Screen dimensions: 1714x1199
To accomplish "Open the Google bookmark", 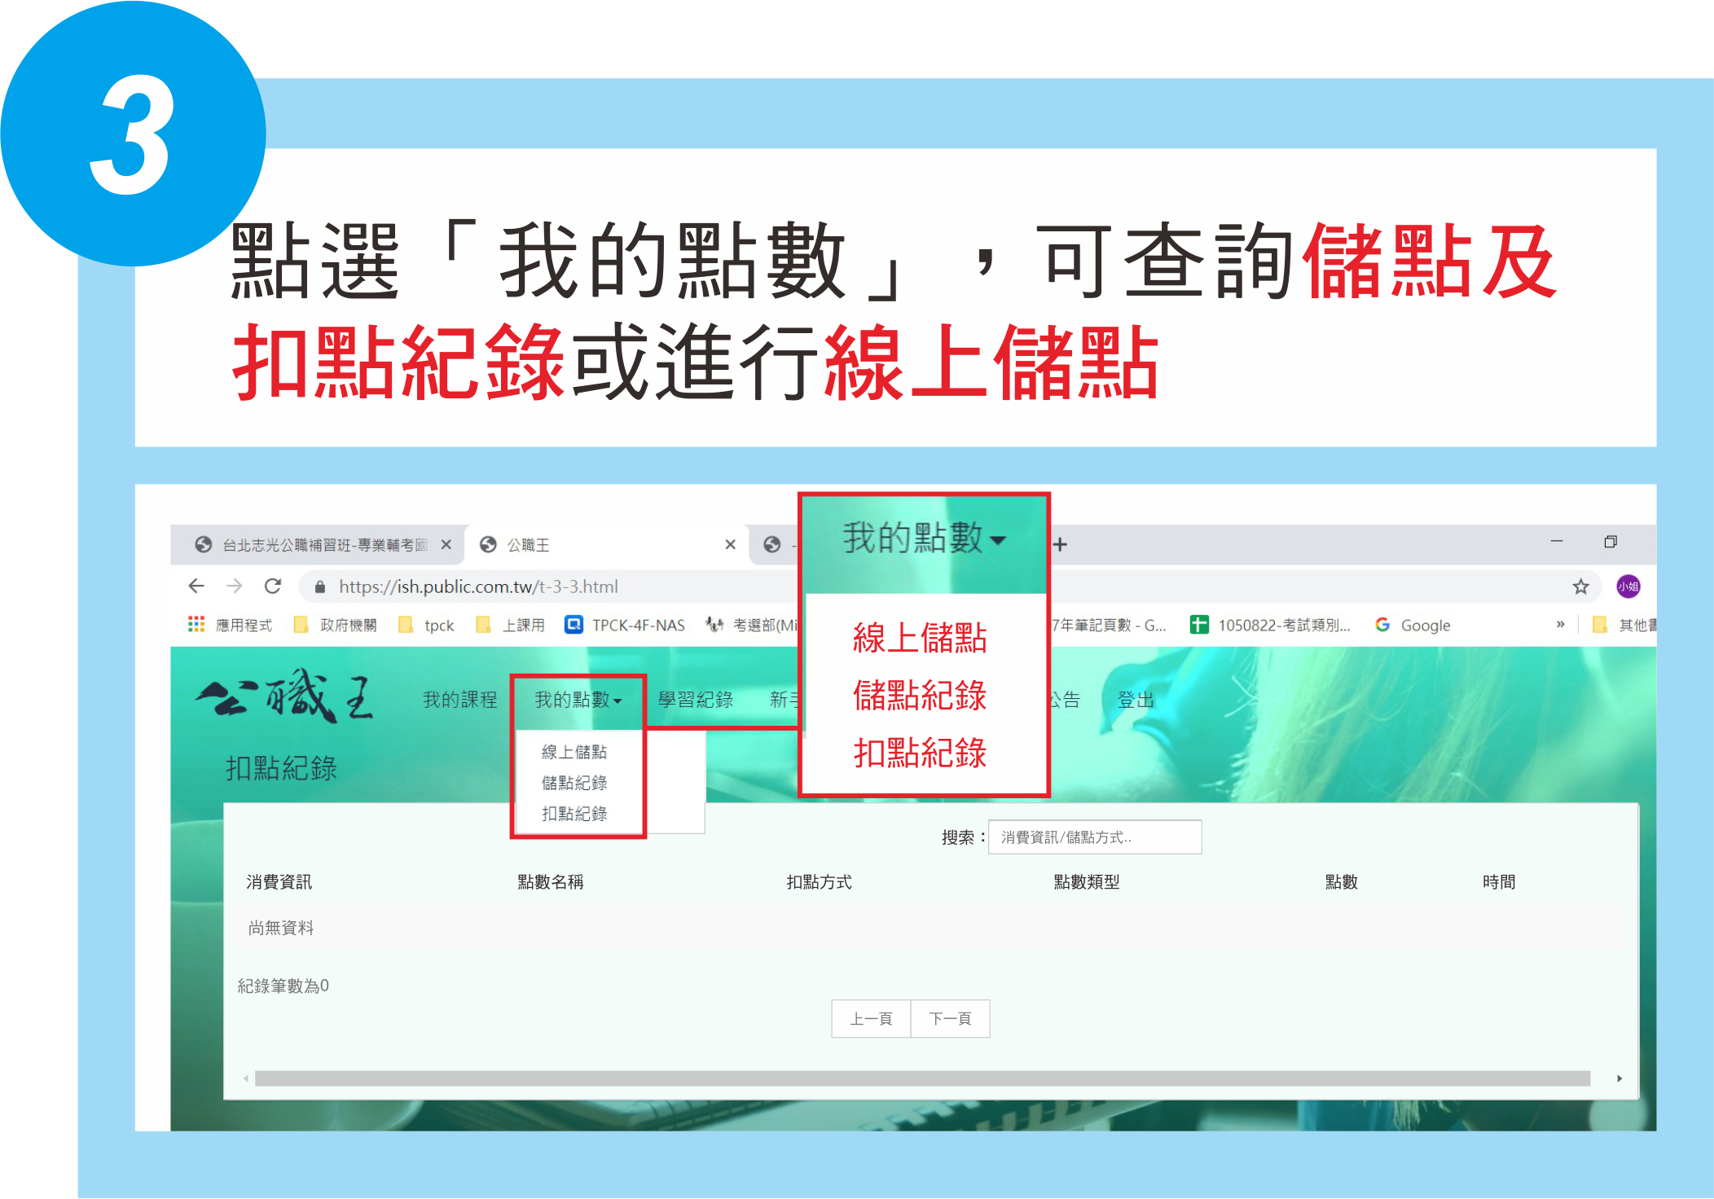I will (x=1413, y=625).
